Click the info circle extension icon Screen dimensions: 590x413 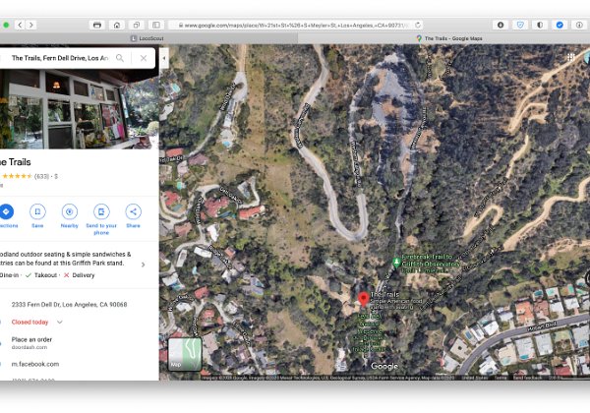click(x=579, y=26)
